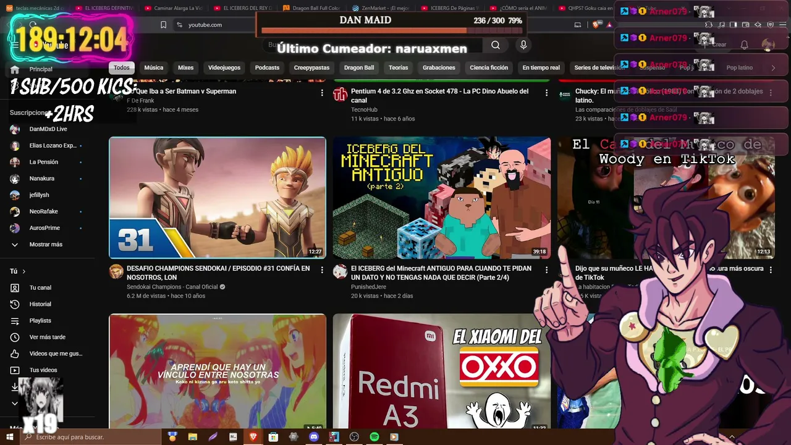Play the Iceberg del Minecraft Antiguo thumbnail

tap(442, 198)
